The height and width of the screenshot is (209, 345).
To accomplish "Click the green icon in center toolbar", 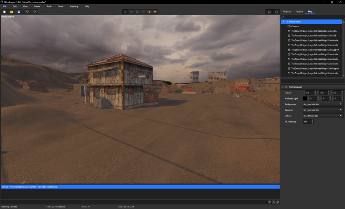I will [155, 12].
